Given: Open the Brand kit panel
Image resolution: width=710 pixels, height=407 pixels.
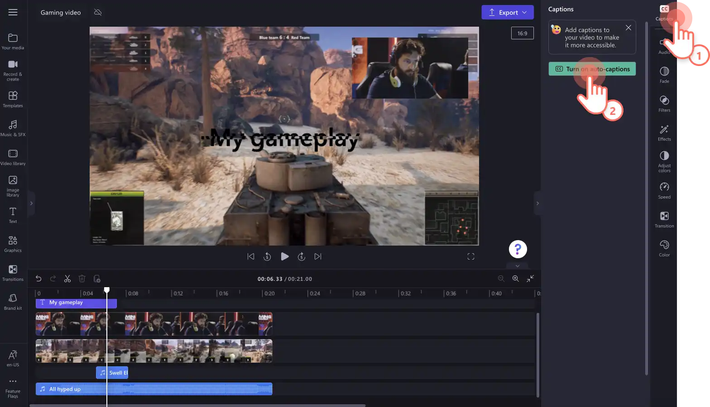Looking at the screenshot, I should pos(13,302).
